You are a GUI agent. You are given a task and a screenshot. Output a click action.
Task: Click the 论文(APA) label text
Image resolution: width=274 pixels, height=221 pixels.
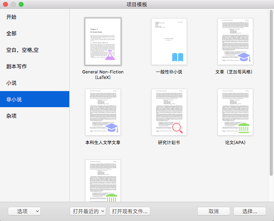pyautogui.click(x=235, y=142)
